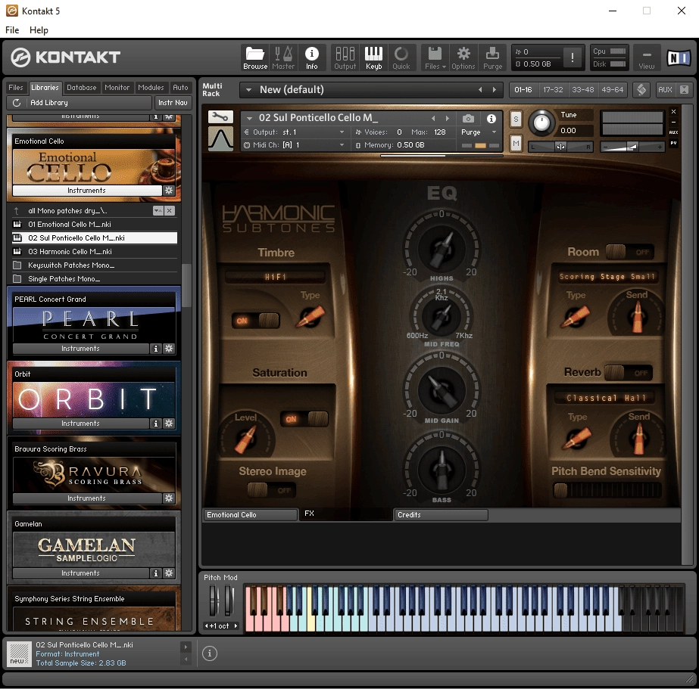Screen dimensions: 699x689
Task: Open the Master editor panel
Action: [x=283, y=58]
